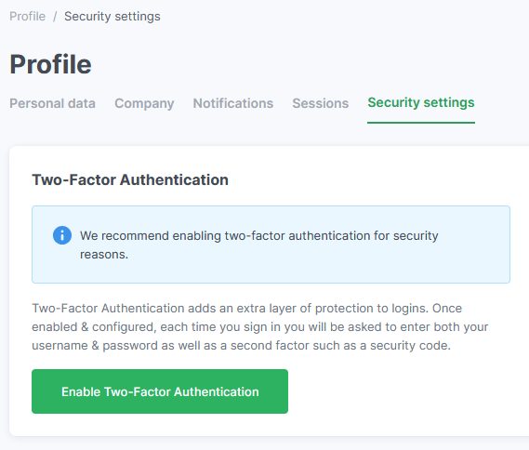Open the Notifications tab
This screenshot has width=529, height=450.
[233, 103]
